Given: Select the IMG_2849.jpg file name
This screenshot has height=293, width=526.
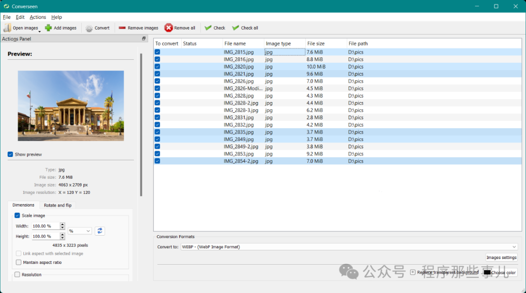Looking at the screenshot, I should [x=239, y=139].
